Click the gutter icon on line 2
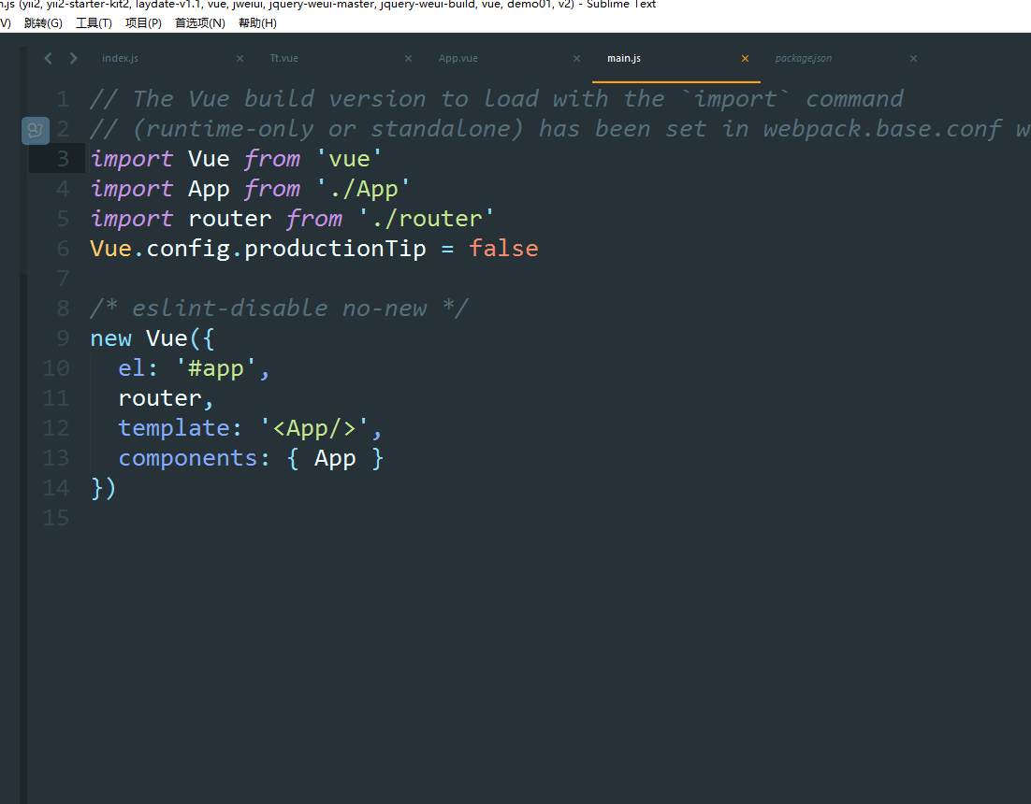The height and width of the screenshot is (804, 1031). tap(36, 130)
